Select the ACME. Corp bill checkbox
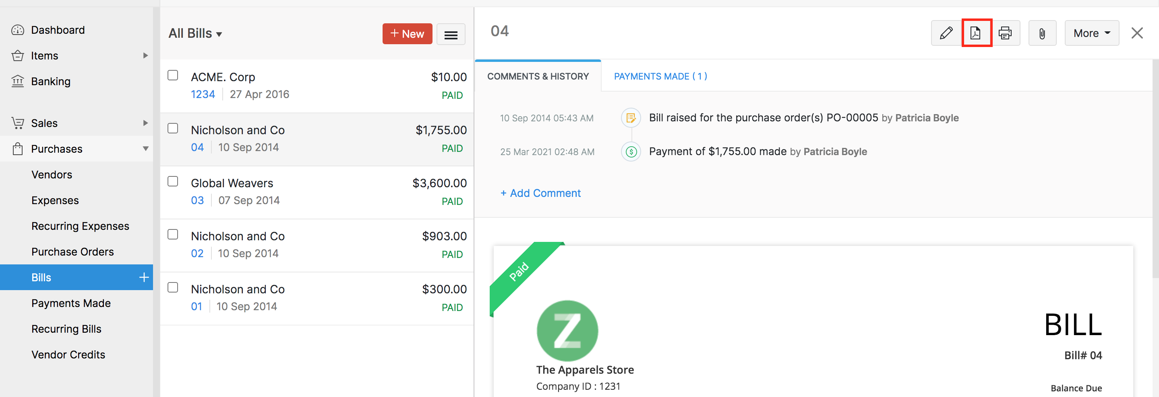 (173, 75)
